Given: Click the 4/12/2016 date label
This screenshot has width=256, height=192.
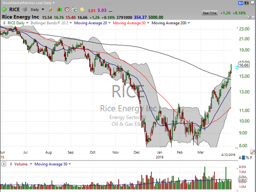Looking at the screenshot, I should tap(228, 155).
